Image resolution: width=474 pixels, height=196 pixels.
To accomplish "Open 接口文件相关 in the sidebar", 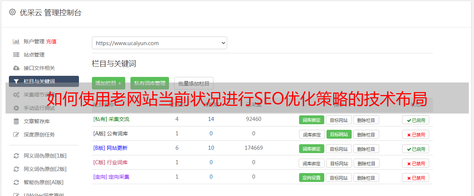I will (x=39, y=68).
